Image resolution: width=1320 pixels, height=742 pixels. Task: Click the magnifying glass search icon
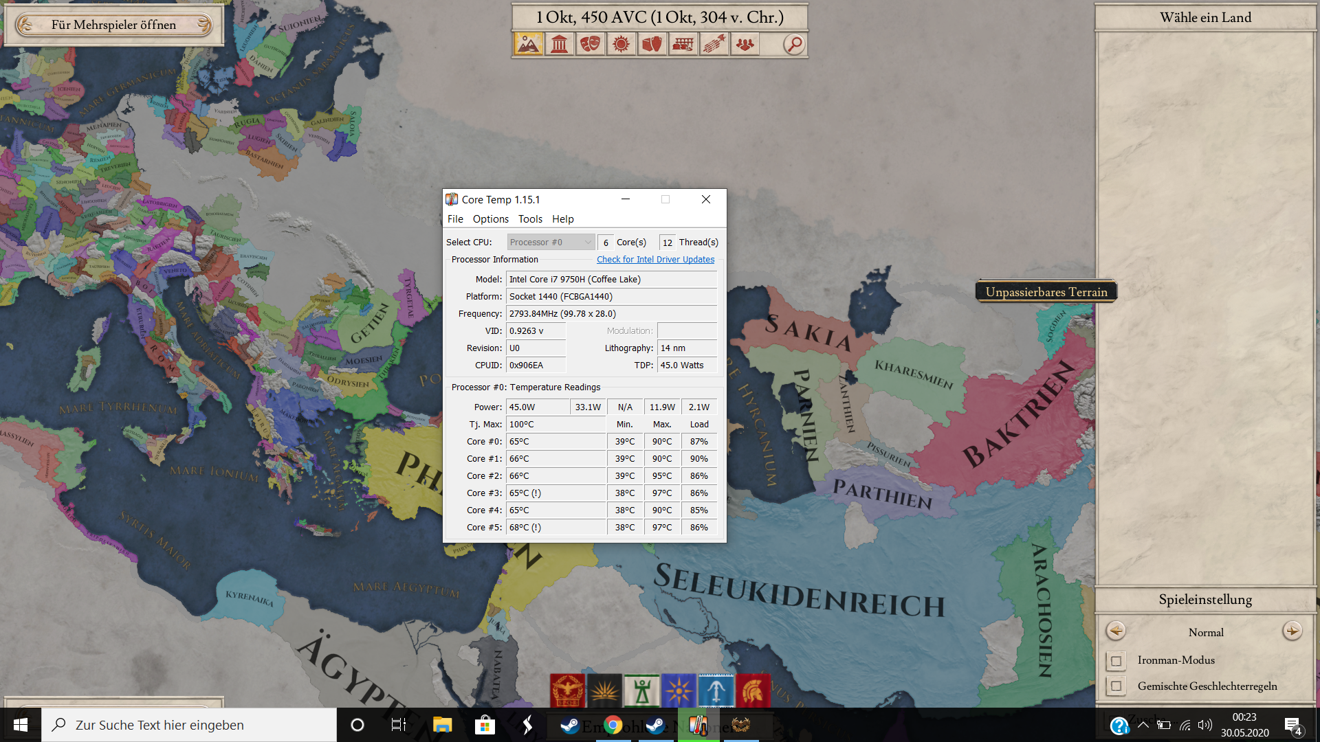pos(794,45)
